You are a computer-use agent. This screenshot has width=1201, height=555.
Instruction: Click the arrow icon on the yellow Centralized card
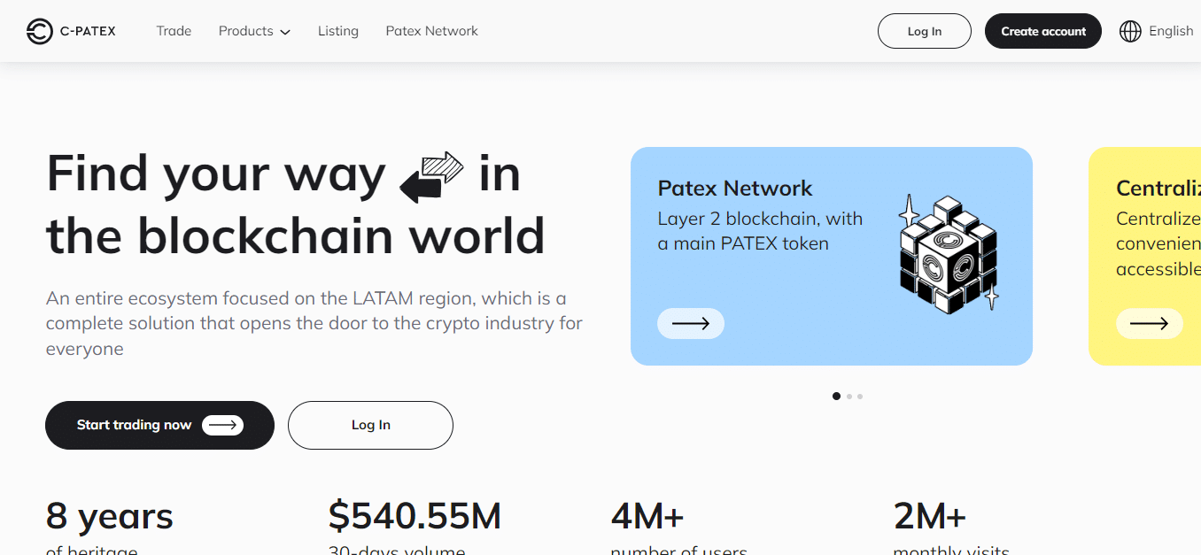pyautogui.click(x=1149, y=323)
